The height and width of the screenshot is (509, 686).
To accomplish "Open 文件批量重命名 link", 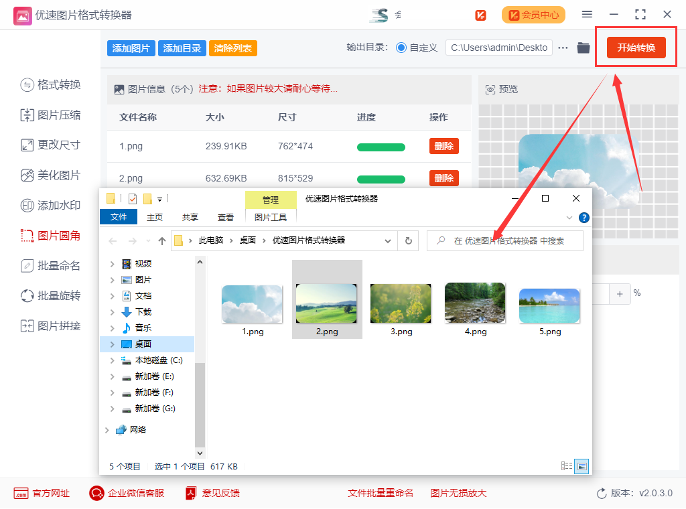I will coord(381,493).
